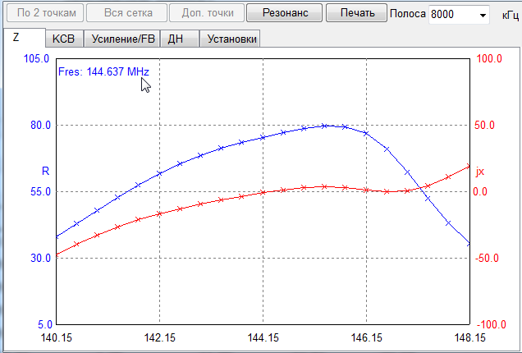This screenshot has height=353, width=522.
Task: Open the КСВ tab
Action: [x=63, y=39]
